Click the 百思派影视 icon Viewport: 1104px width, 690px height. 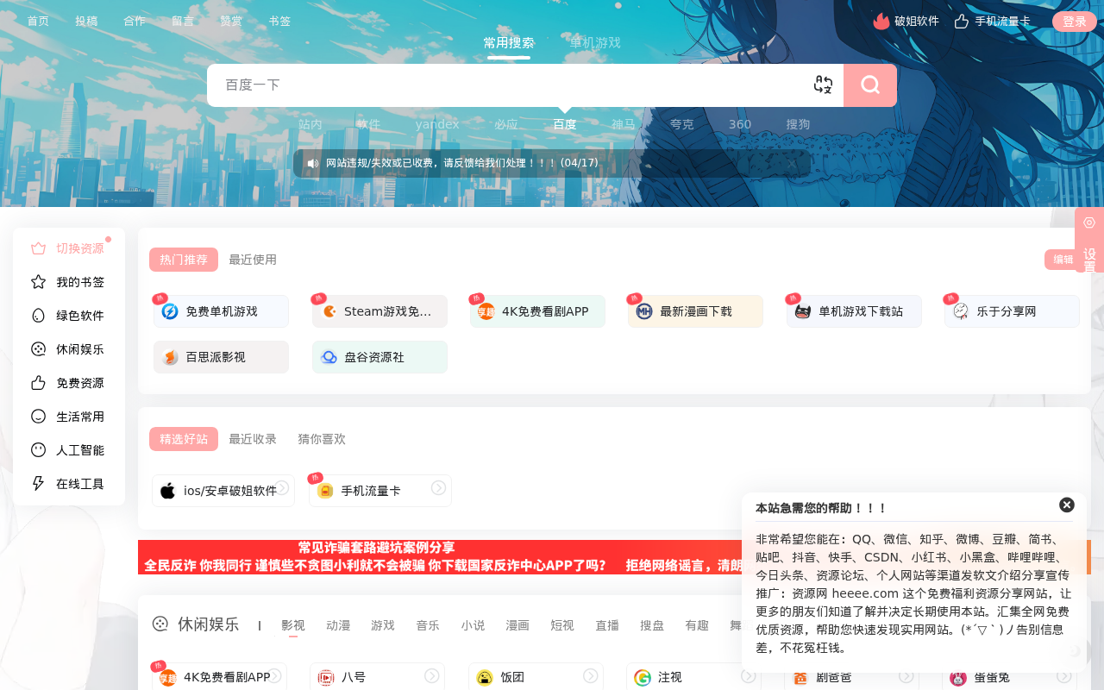click(x=170, y=357)
